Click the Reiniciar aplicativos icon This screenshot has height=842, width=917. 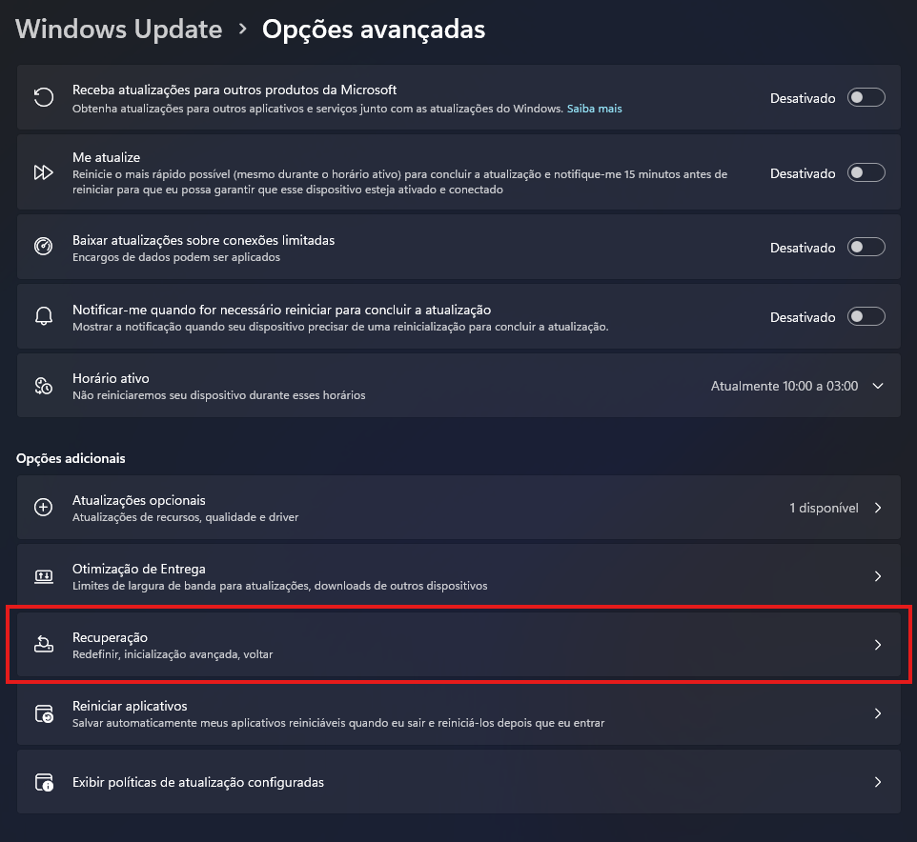click(x=43, y=713)
